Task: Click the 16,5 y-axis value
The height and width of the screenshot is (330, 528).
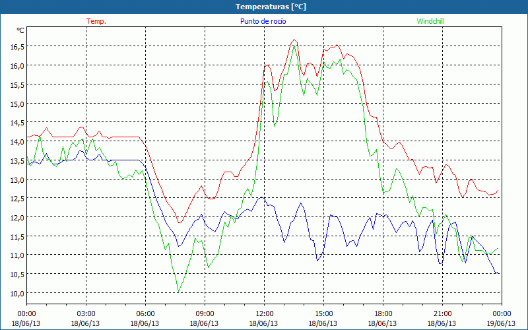Action: [17, 47]
